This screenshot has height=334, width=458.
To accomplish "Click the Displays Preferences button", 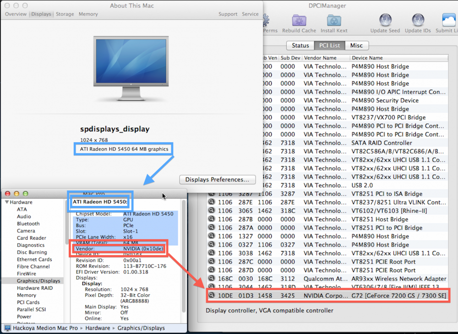I will (x=217, y=179).
